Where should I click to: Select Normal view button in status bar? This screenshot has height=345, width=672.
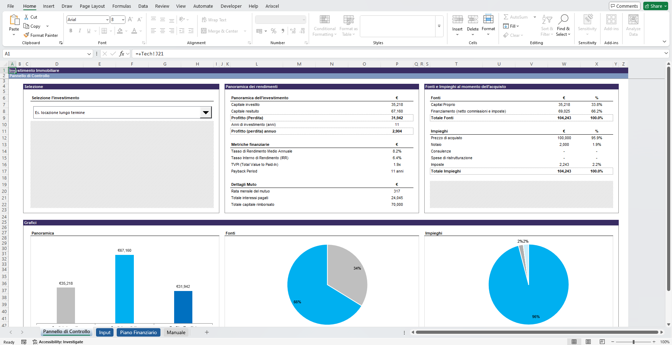click(574, 342)
